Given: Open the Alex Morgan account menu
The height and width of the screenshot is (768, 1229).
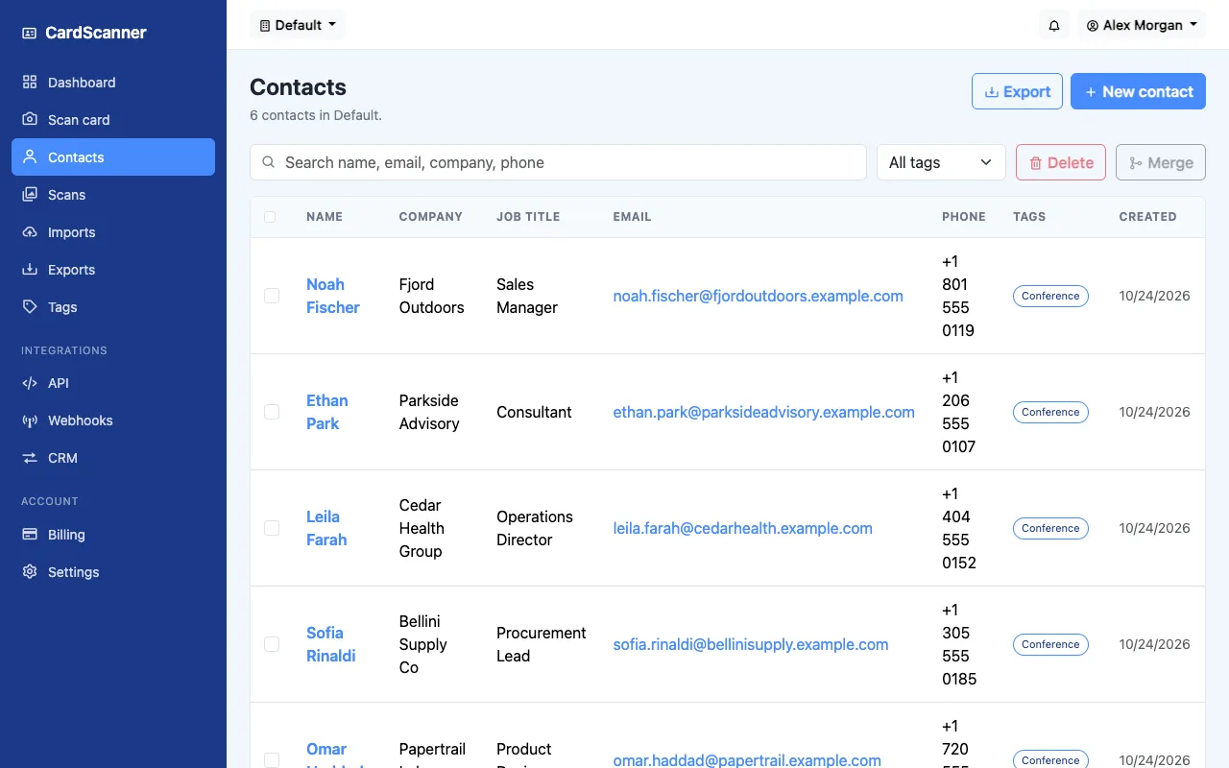Looking at the screenshot, I should click(x=1142, y=25).
